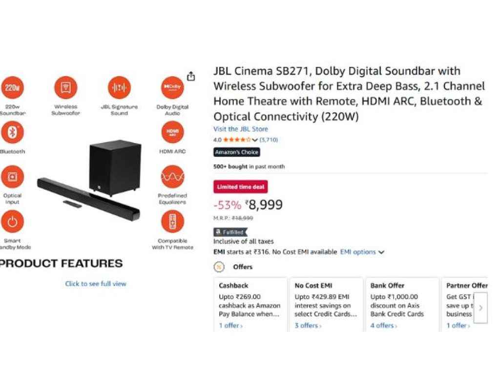View the 4 offers under Bank Offer
Image resolution: width=500 pixels, height=369 pixels.
point(383,326)
